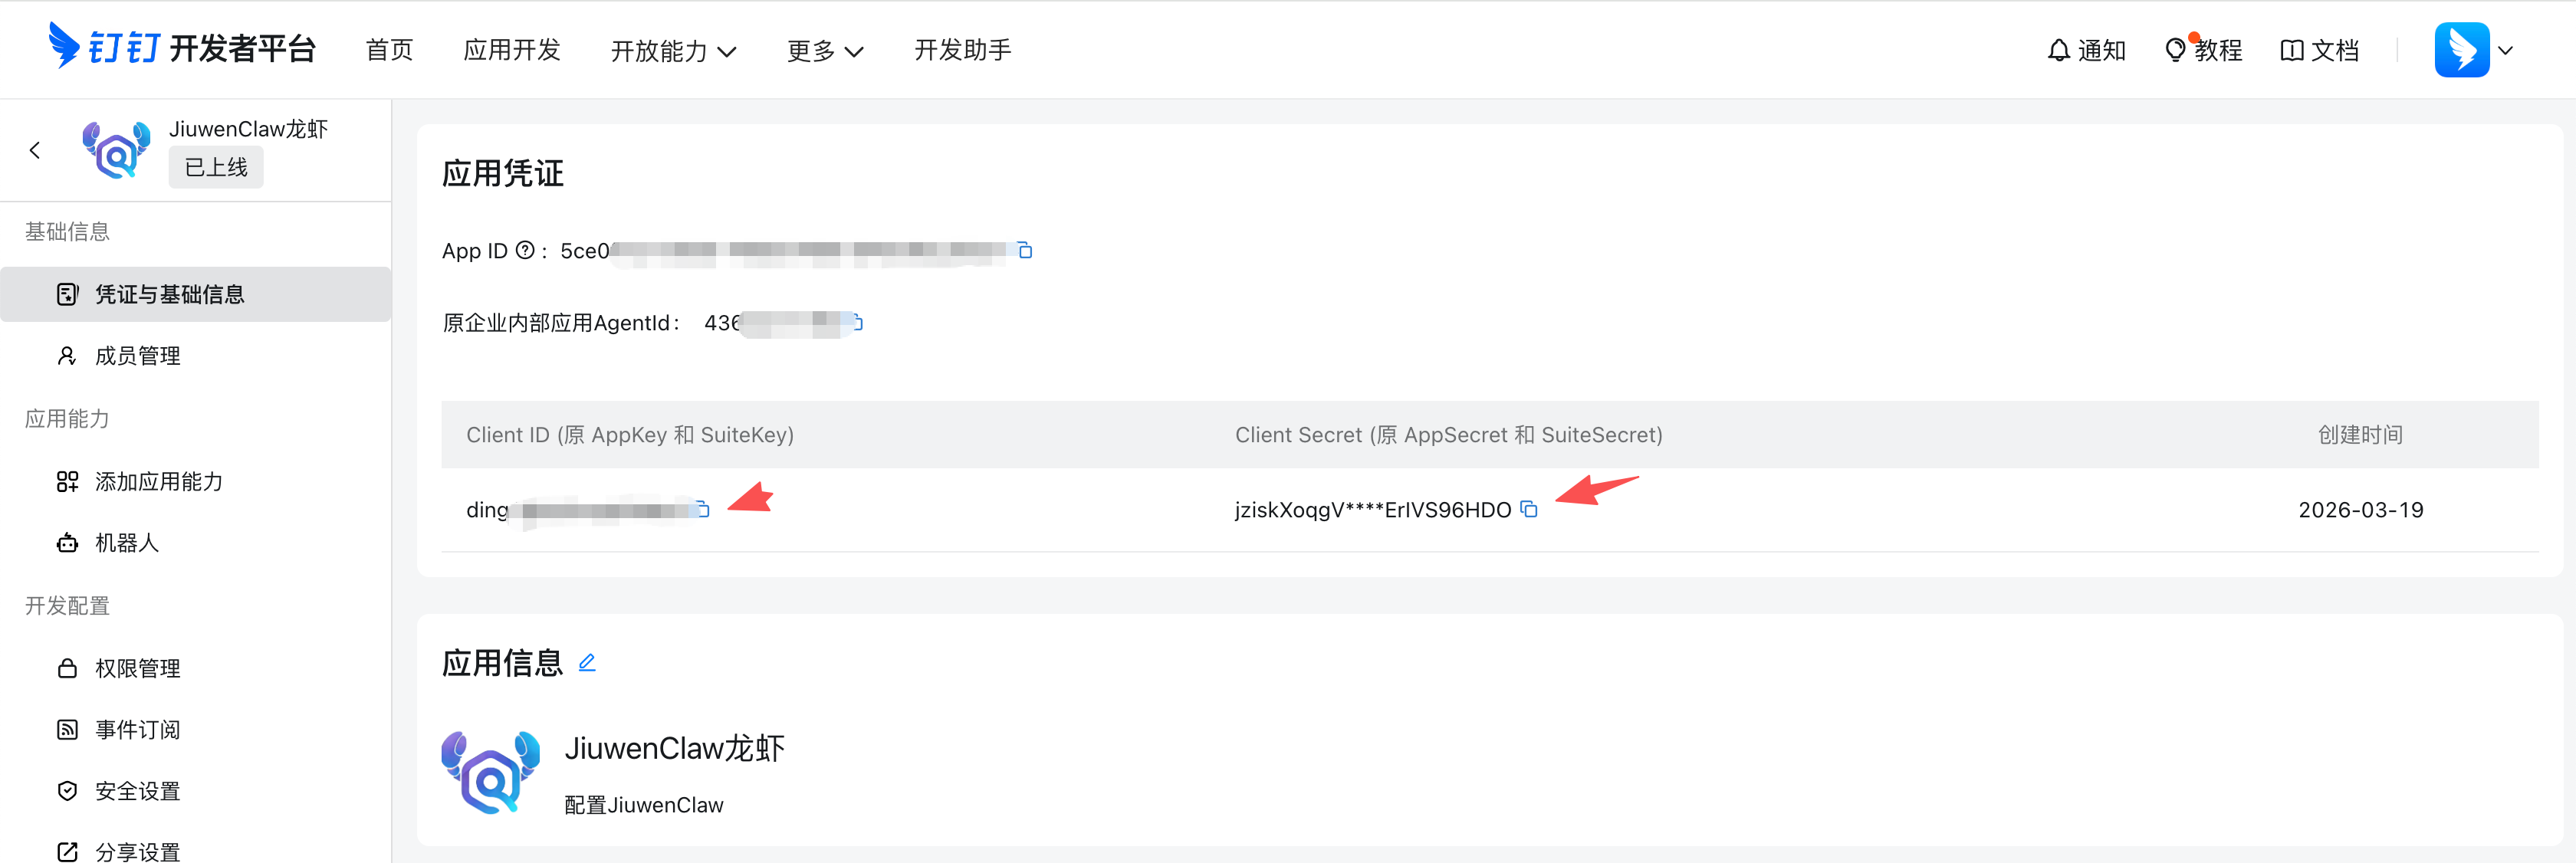Expand the account dropdown chevron
Screen dimensions: 2576x863
coord(2505,50)
